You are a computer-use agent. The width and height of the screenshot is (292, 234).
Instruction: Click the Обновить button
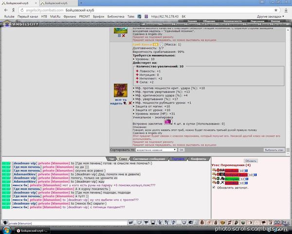[251, 161]
